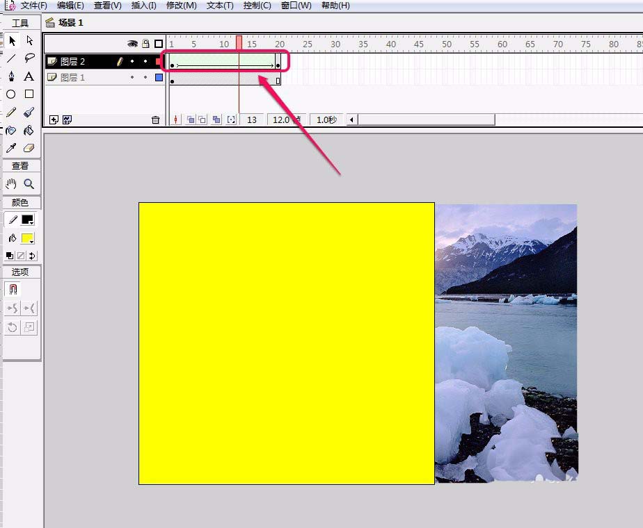Screen dimensions: 643x528
Task: Add a motion guide layer
Action: (68, 119)
